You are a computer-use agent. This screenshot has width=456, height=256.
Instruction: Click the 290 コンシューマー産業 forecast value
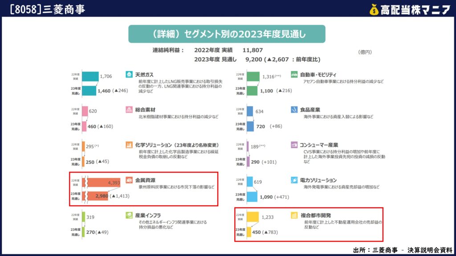point(255,162)
